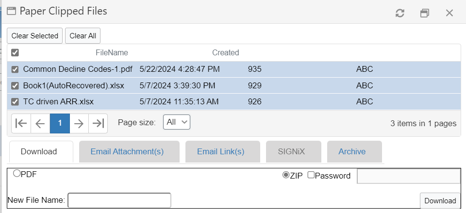Viewport: 466px width, 213px height.
Task: Click the restore window icon
Action: tap(425, 13)
